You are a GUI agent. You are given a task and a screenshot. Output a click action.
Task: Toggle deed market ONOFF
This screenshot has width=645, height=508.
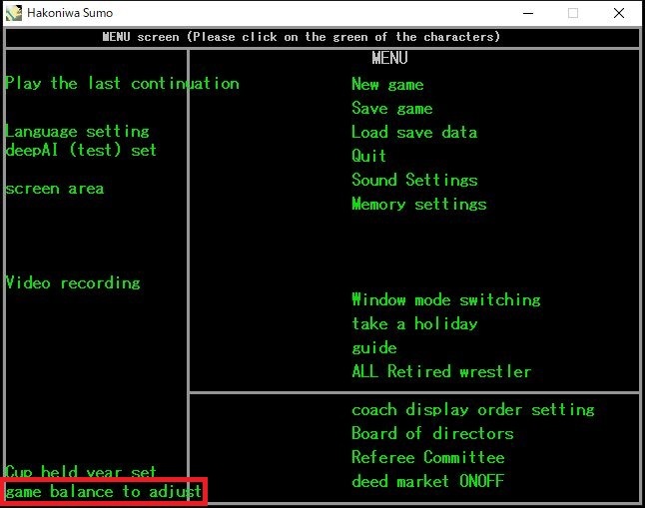click(x=428, y=481)
